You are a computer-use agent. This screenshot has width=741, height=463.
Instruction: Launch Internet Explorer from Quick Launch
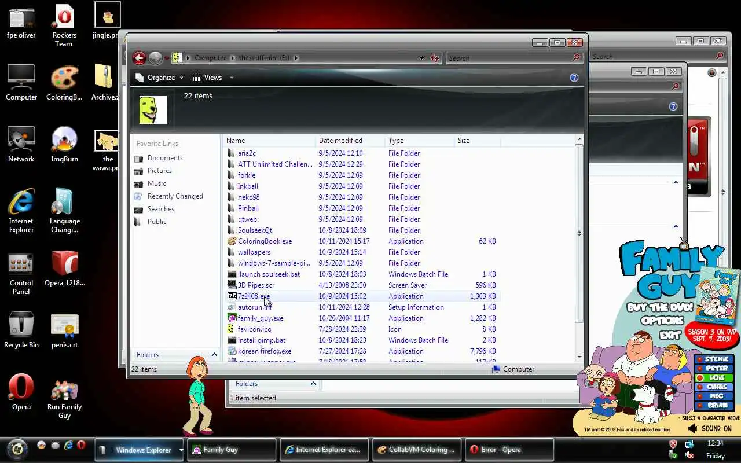tap(68, 445)
